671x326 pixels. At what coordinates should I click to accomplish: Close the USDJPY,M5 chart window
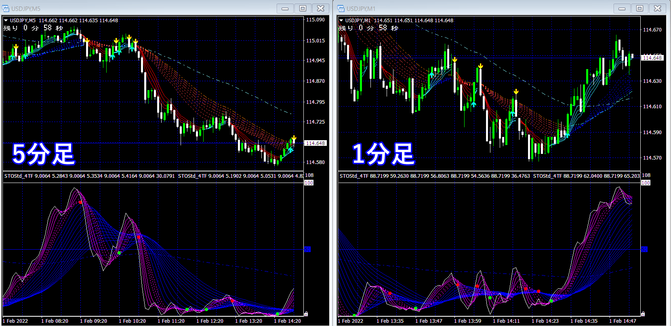(321, 8)
